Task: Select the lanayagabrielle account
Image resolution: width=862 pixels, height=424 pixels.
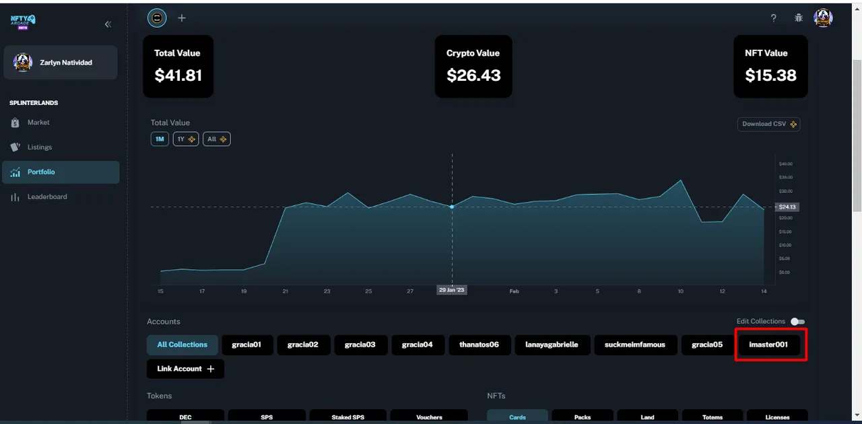Action: [x=552, y=345]
